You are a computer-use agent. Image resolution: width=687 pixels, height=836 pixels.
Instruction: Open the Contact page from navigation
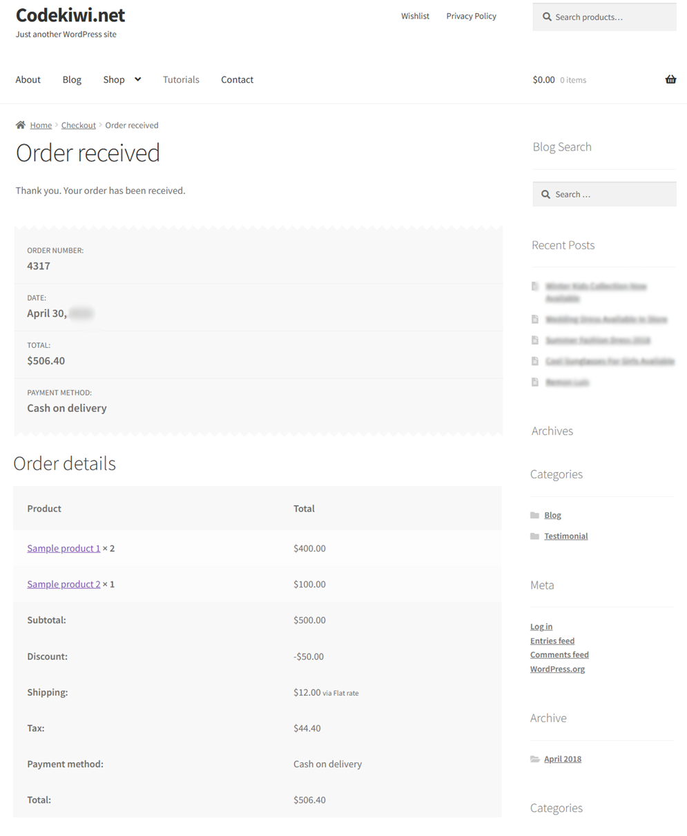click(237, 79)
